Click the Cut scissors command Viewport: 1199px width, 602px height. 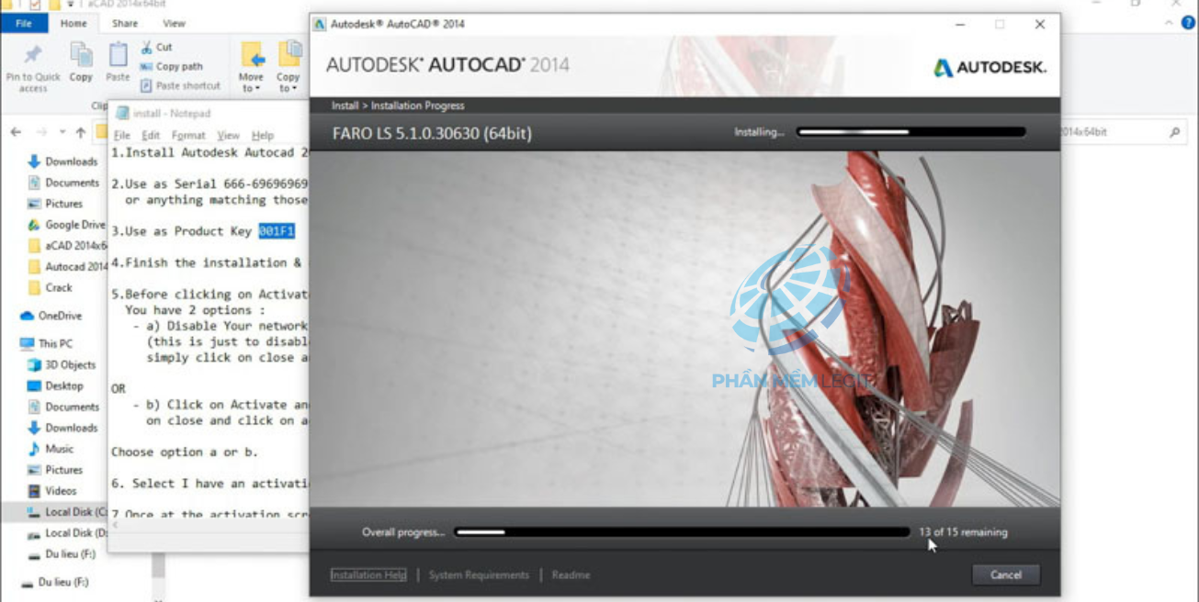pyautogui.click(x=156, y=47)
